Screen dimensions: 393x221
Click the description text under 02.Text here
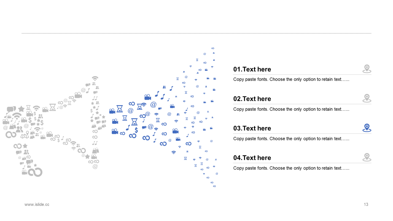click(291, 109)
